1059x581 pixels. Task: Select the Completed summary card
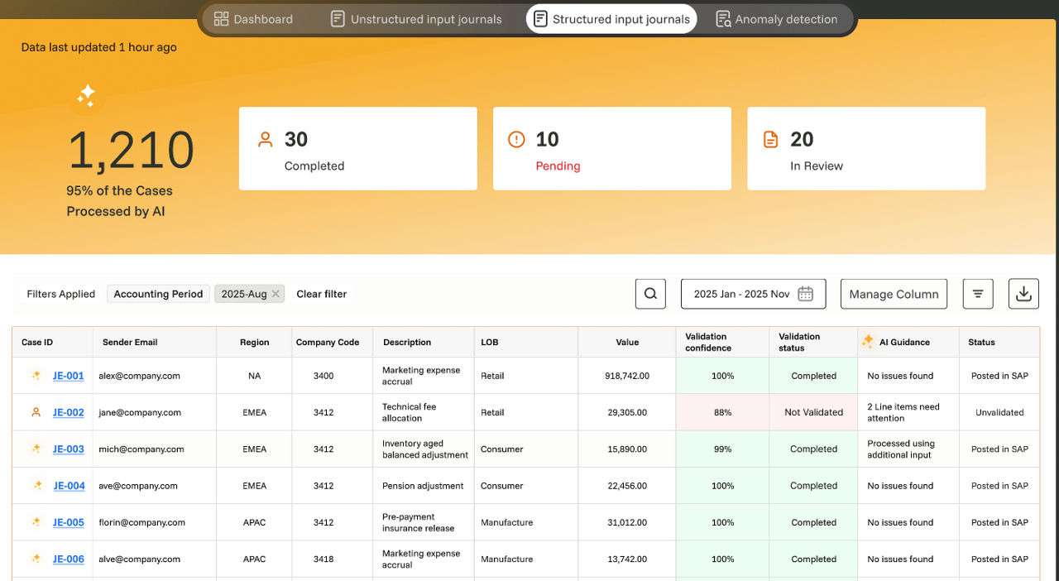coord(357,148)
